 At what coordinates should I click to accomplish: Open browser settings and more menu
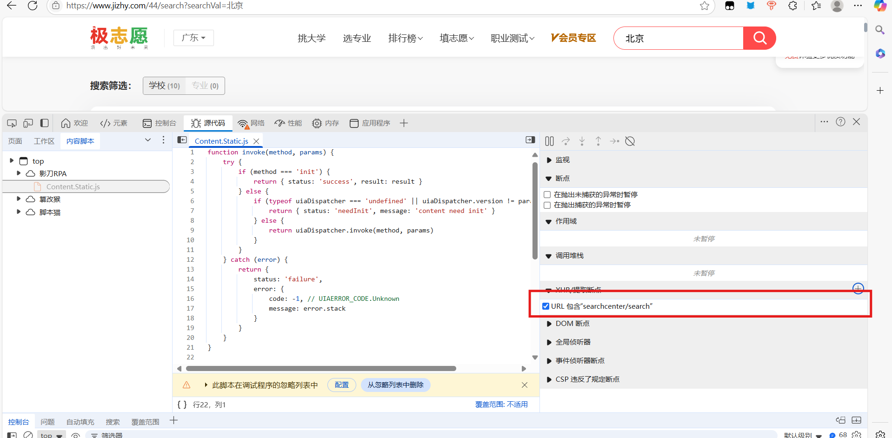pos(858,6)
